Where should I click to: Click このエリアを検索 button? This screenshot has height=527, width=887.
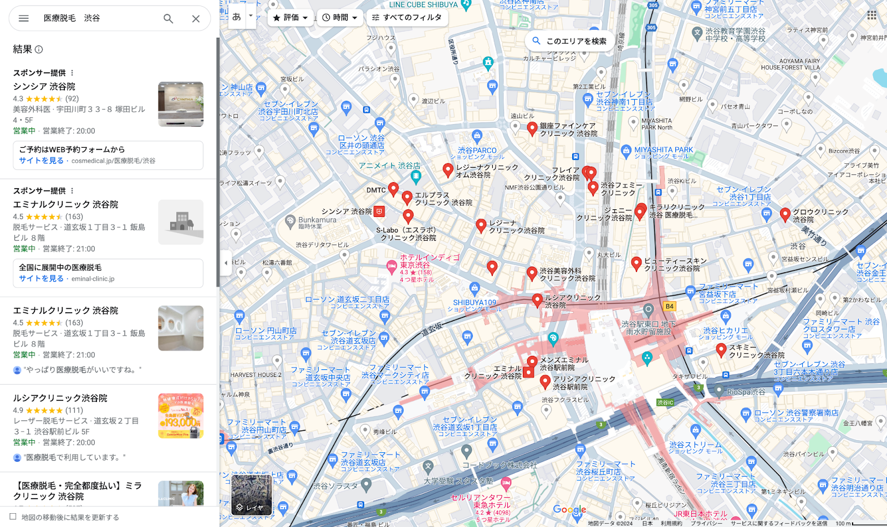click(x=569, y=41)
